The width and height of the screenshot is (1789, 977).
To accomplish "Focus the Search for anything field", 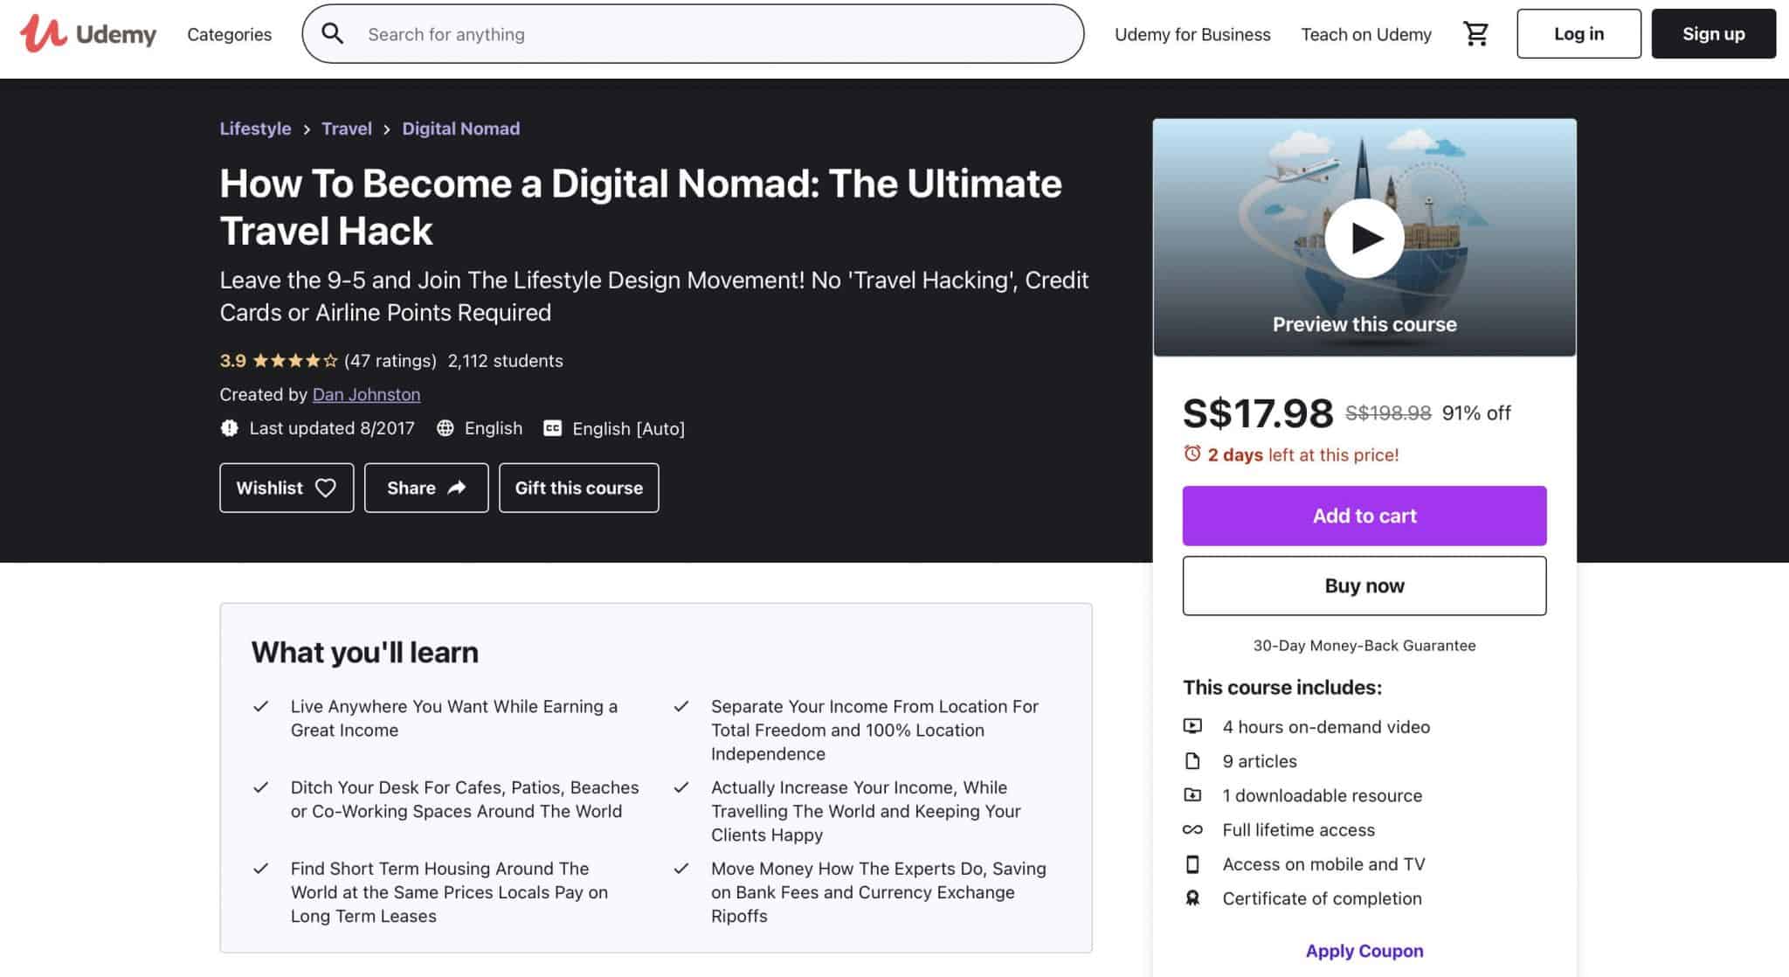I will click(x=693, y=34).
